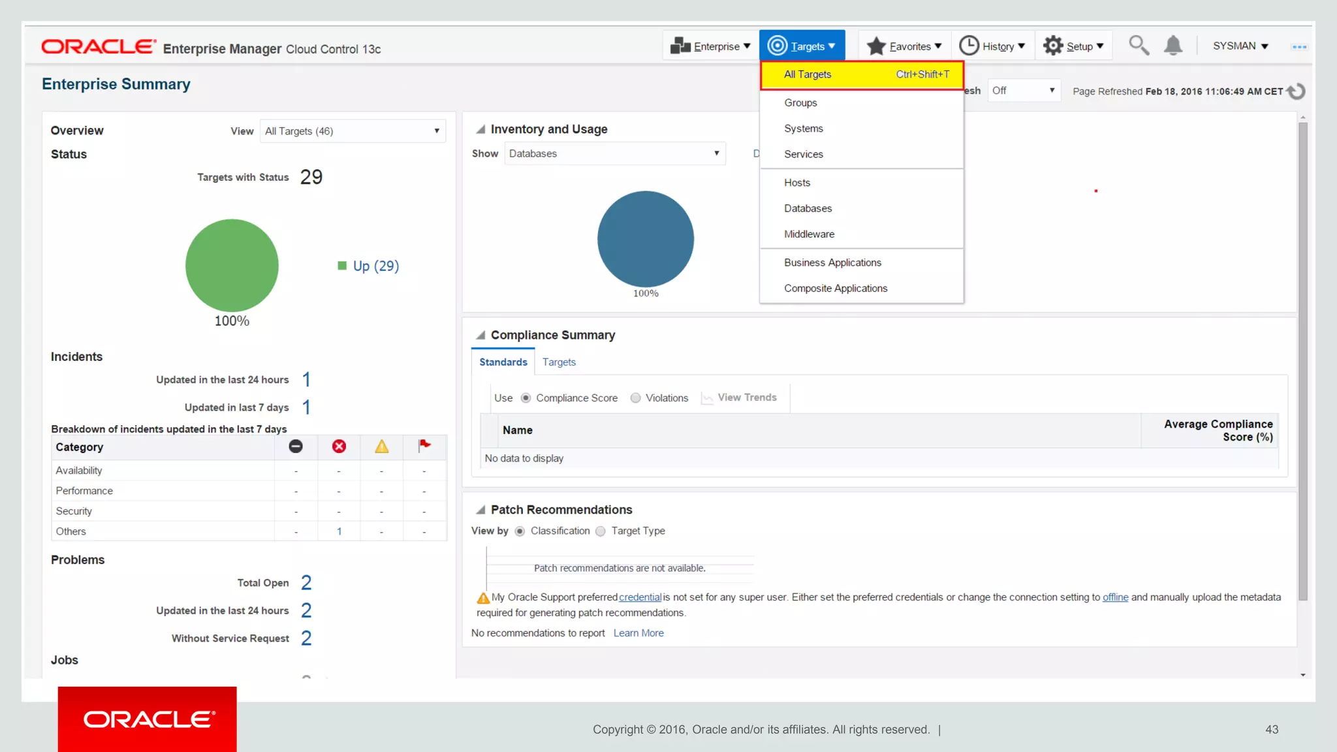
Task: Click the vertical page scrollbar
Action: pos(1302,359)
